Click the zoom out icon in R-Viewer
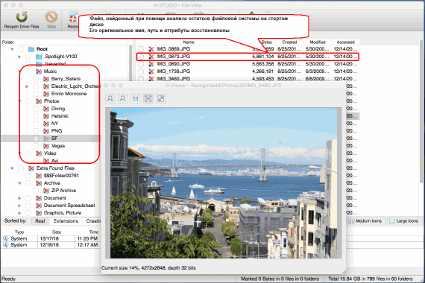The image size is (425, 283). pyautogui.click(x=122, y=98)
